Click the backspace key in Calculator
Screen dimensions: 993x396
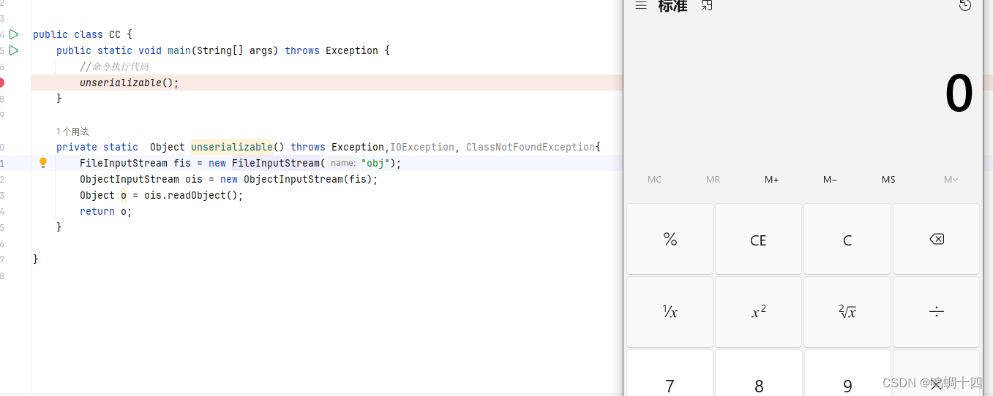[936, 239]
